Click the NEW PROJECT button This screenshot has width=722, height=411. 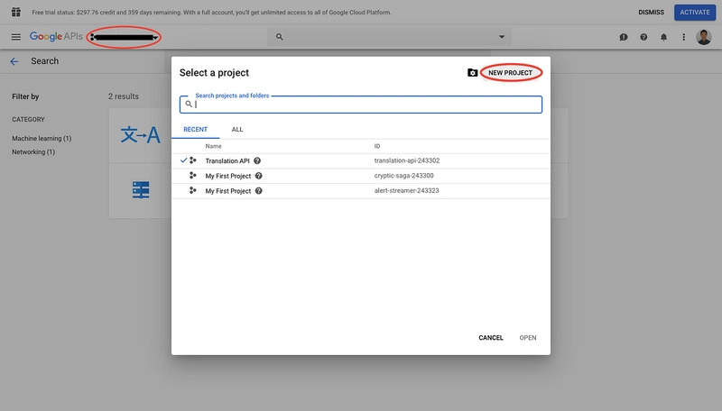(x=510, y=72)
